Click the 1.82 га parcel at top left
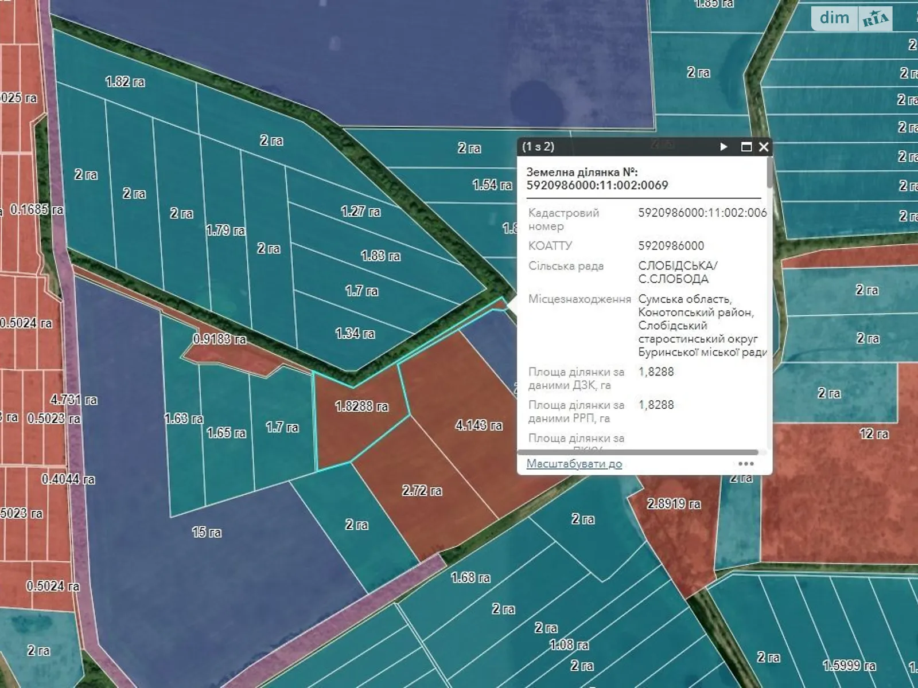This screenshot has height=688, width=918. click(x=125, y=81)
